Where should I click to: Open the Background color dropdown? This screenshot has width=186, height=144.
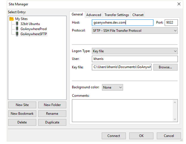(112, 87)
